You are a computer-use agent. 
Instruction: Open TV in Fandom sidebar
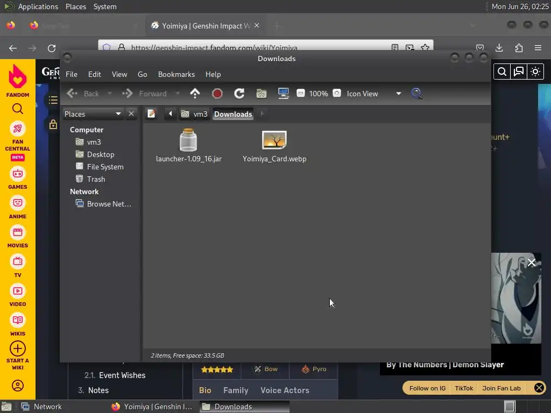[x=18, y=267]
